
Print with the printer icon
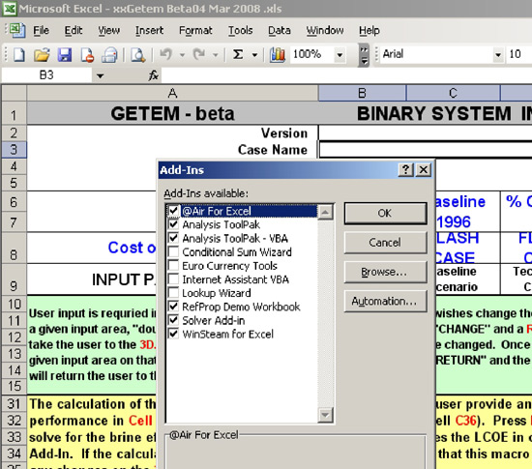click(109, 54)
